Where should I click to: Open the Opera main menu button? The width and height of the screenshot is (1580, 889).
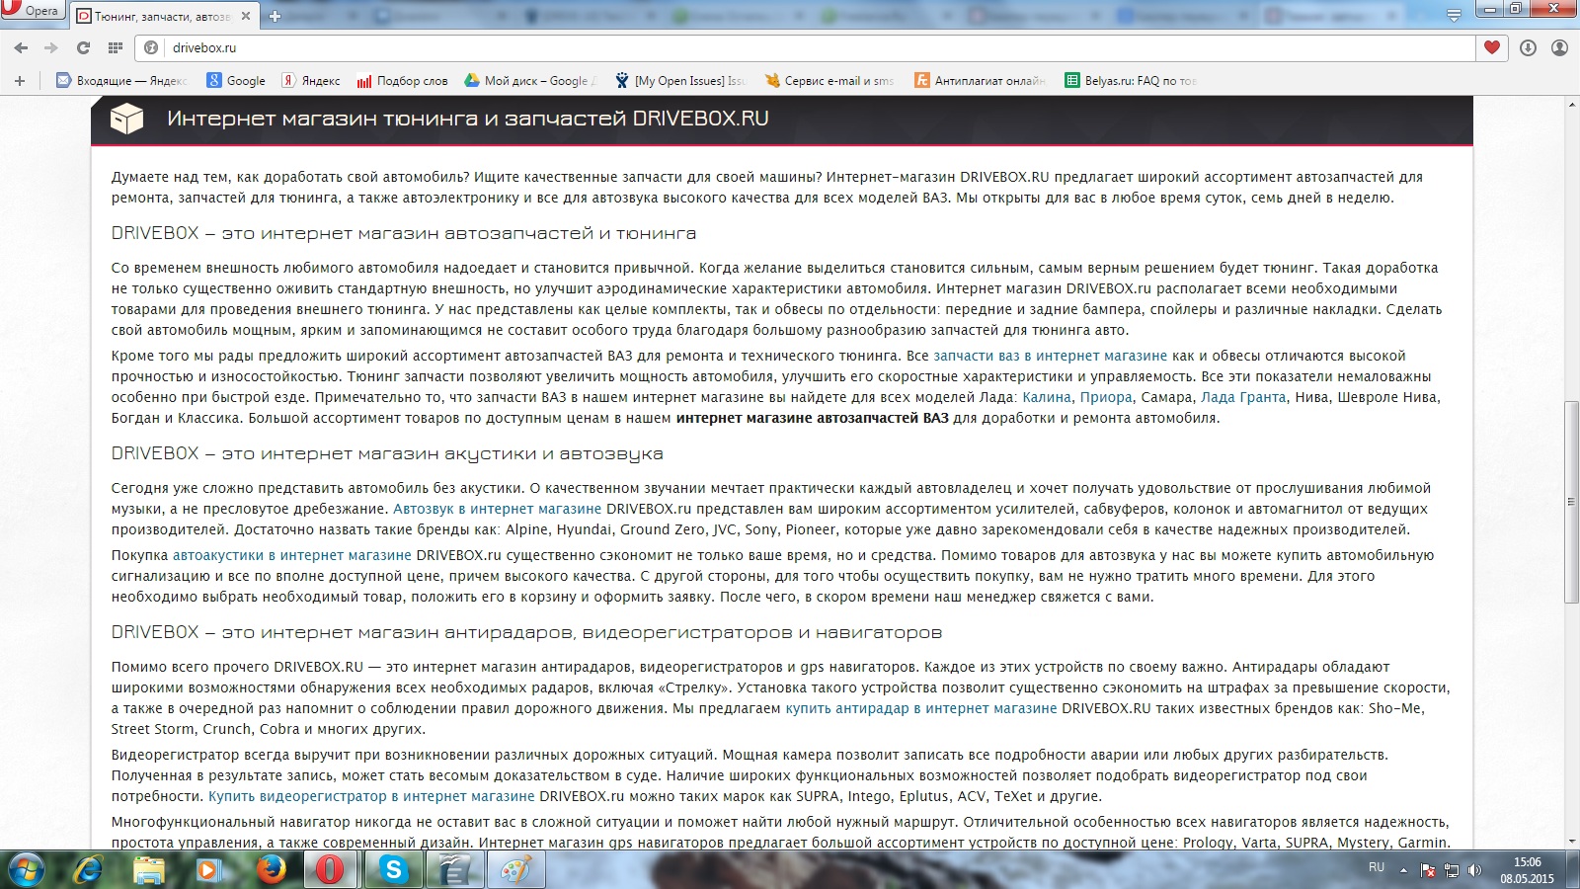tap(33, 10)
